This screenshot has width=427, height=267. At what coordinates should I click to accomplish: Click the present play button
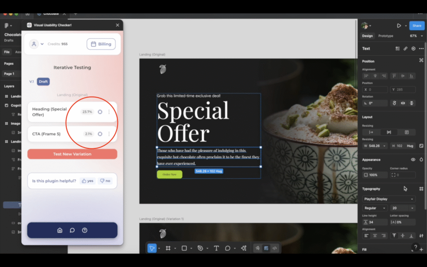pyautogui.click(x=399, y=25)
